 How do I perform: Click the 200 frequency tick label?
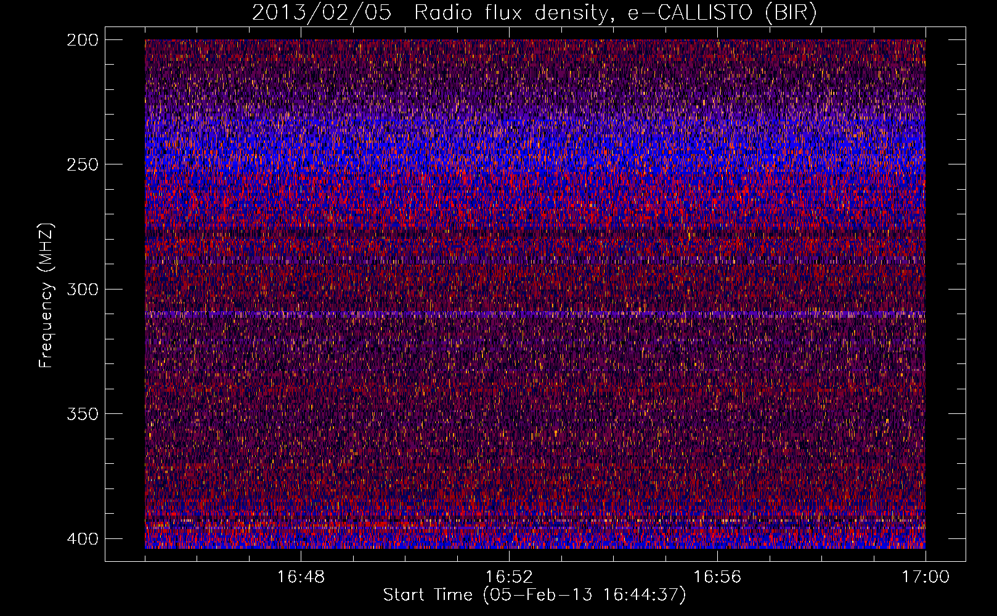pyautogui.click(x=82, y=40)
